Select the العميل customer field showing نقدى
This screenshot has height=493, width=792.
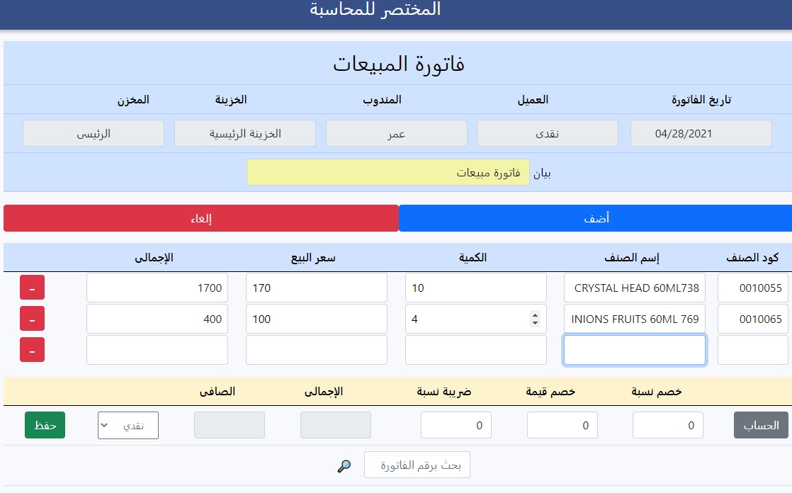(547, 133)
